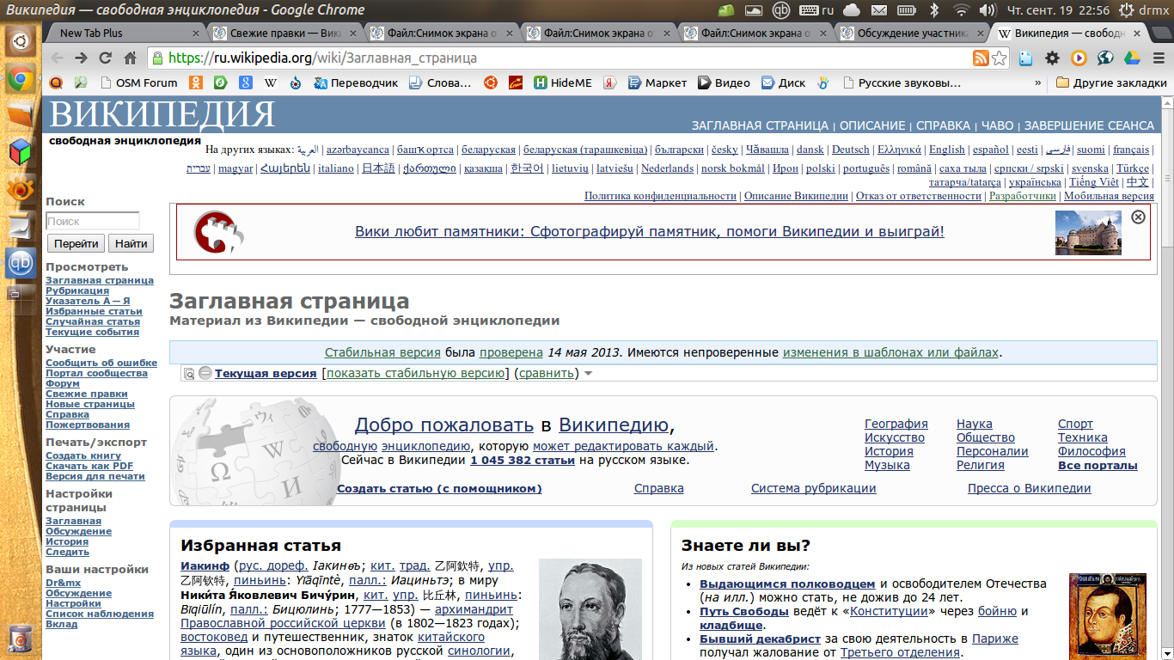Click the browser Back arrow

[x=57, y=58]
